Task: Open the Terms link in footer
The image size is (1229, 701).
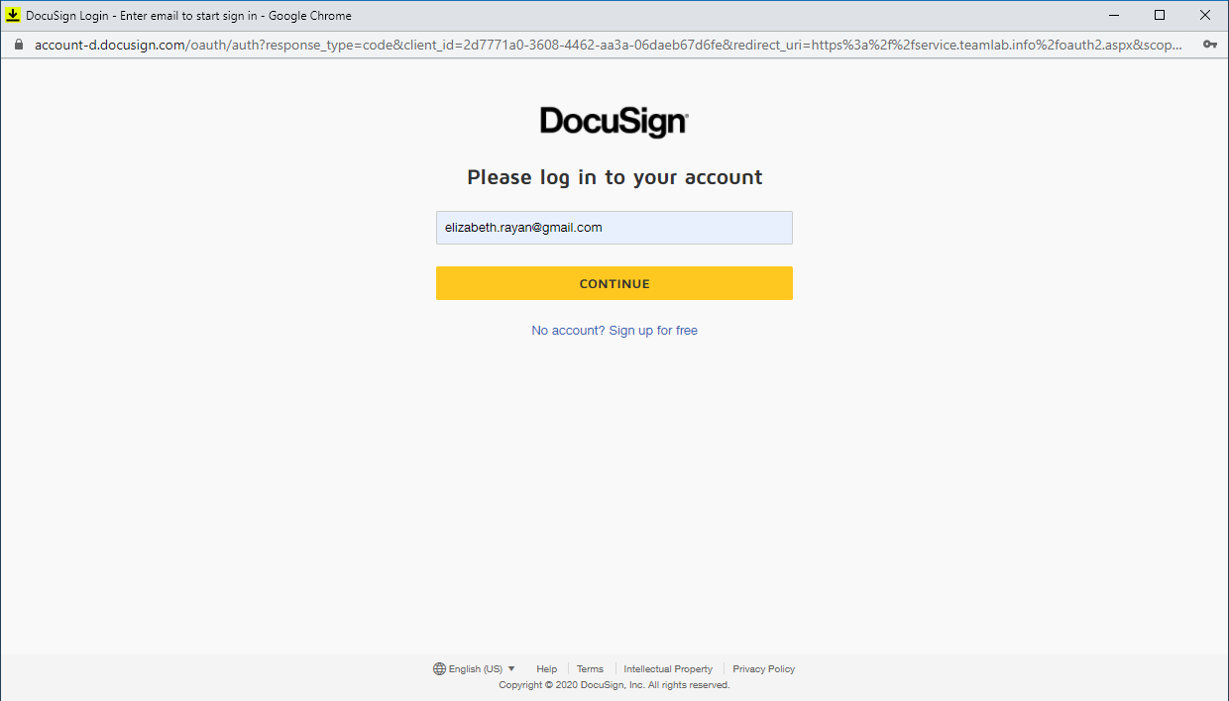Action: (590, 669)
